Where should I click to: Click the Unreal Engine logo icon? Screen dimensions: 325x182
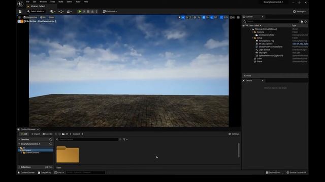[x=20, y=4]
